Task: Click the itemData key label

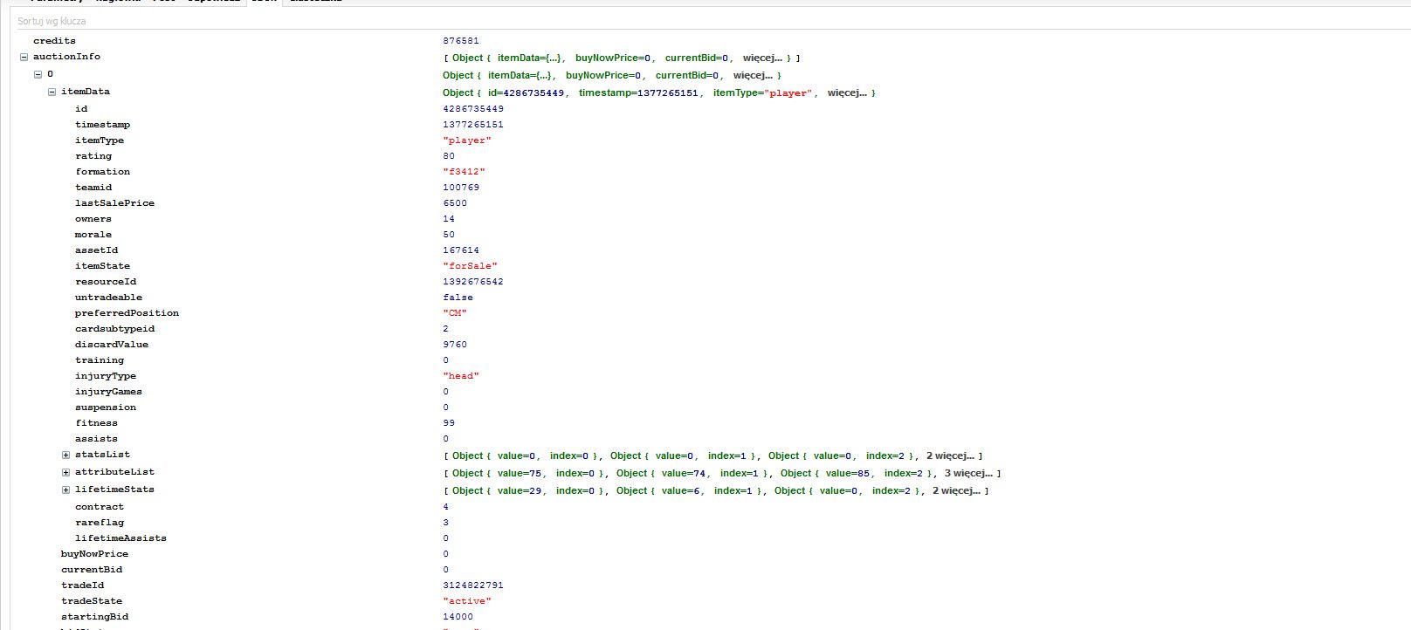Action: coord(86,92)
